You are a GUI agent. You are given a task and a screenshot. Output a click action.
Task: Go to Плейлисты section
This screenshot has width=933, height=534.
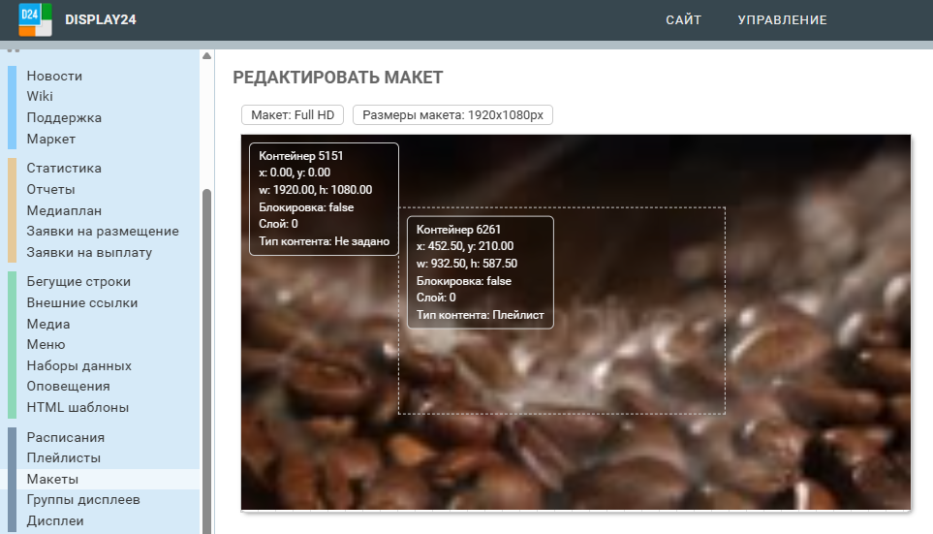[64, 457]
